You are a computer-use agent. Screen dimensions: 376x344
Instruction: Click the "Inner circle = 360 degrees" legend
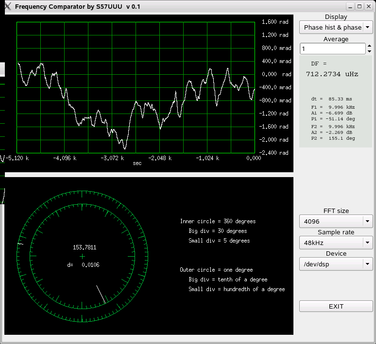pyautogui.click(x=218, y=221)
